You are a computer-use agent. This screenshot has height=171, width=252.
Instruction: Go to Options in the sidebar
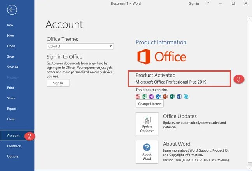[13, 156]
